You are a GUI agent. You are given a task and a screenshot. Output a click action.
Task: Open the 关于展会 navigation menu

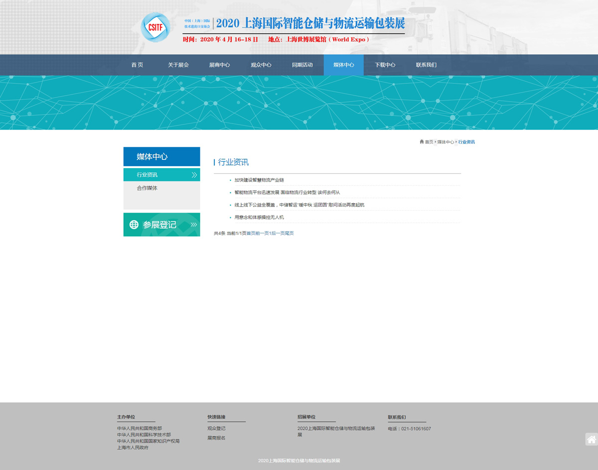point(178,65)
